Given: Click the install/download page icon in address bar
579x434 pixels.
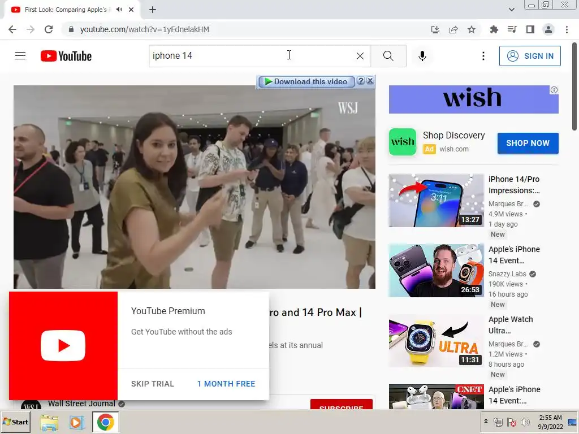Looking at the screenshot, I should click(435, 29).
